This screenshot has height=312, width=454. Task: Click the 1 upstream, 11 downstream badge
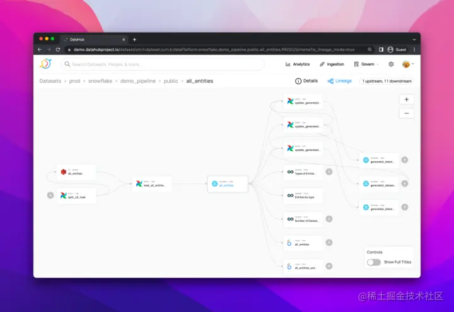(387, 81)
